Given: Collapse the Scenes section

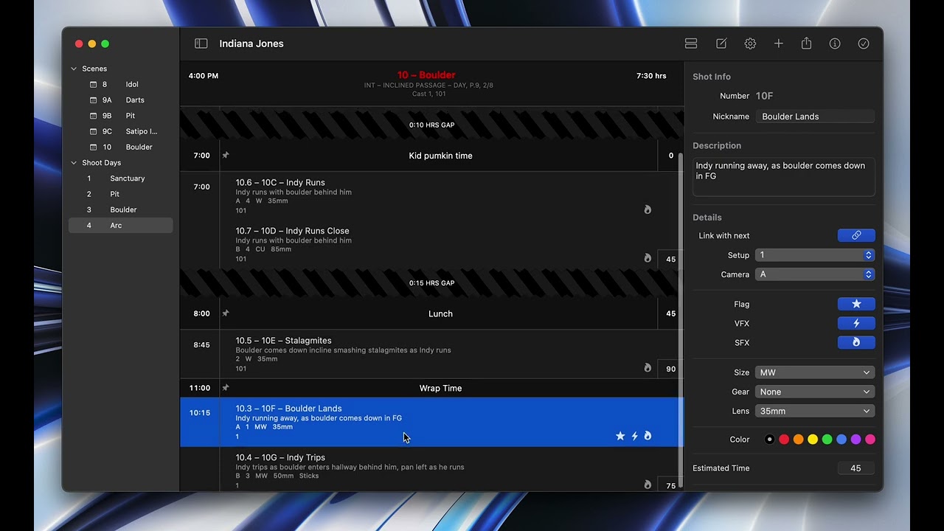Looking at the screenshot, I should click(74, 69).
